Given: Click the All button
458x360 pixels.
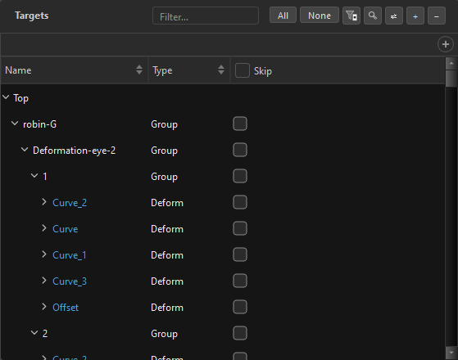Looking at the screenshot, I should (283, 16).
